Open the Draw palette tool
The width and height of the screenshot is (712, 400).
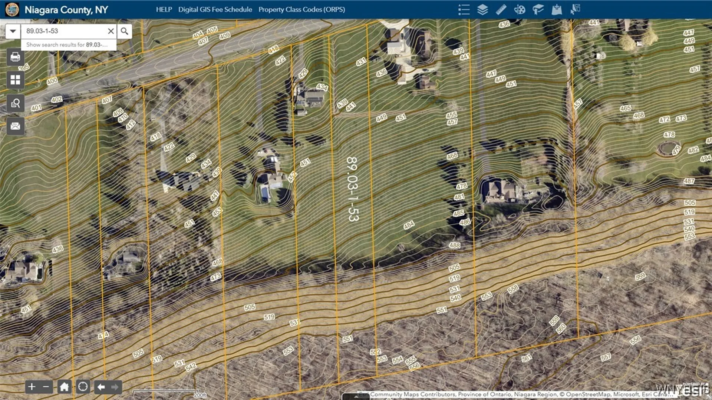coord(519,10)
